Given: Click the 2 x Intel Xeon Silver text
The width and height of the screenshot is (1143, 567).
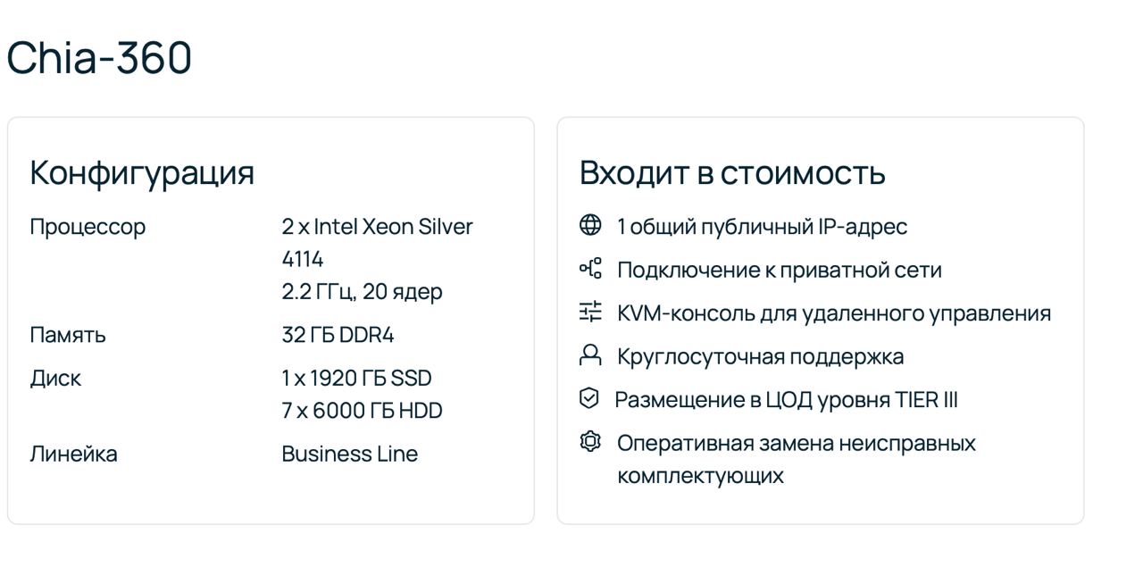Looking at the screenshot, I should (x=377, y=227).
